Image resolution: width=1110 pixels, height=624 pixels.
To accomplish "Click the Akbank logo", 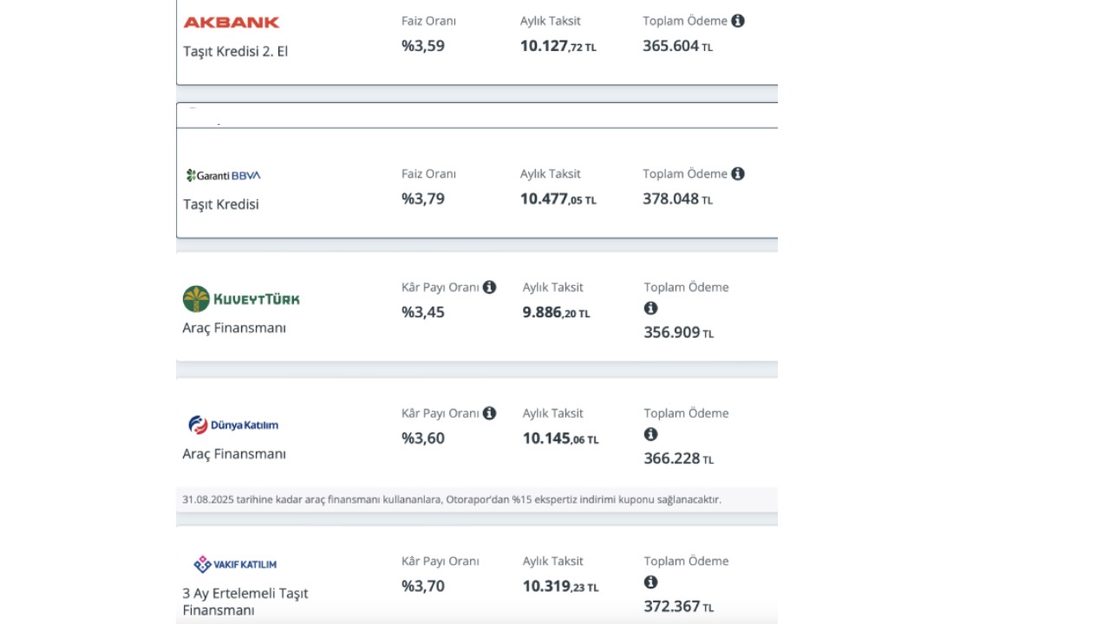I will pos(232,23).
